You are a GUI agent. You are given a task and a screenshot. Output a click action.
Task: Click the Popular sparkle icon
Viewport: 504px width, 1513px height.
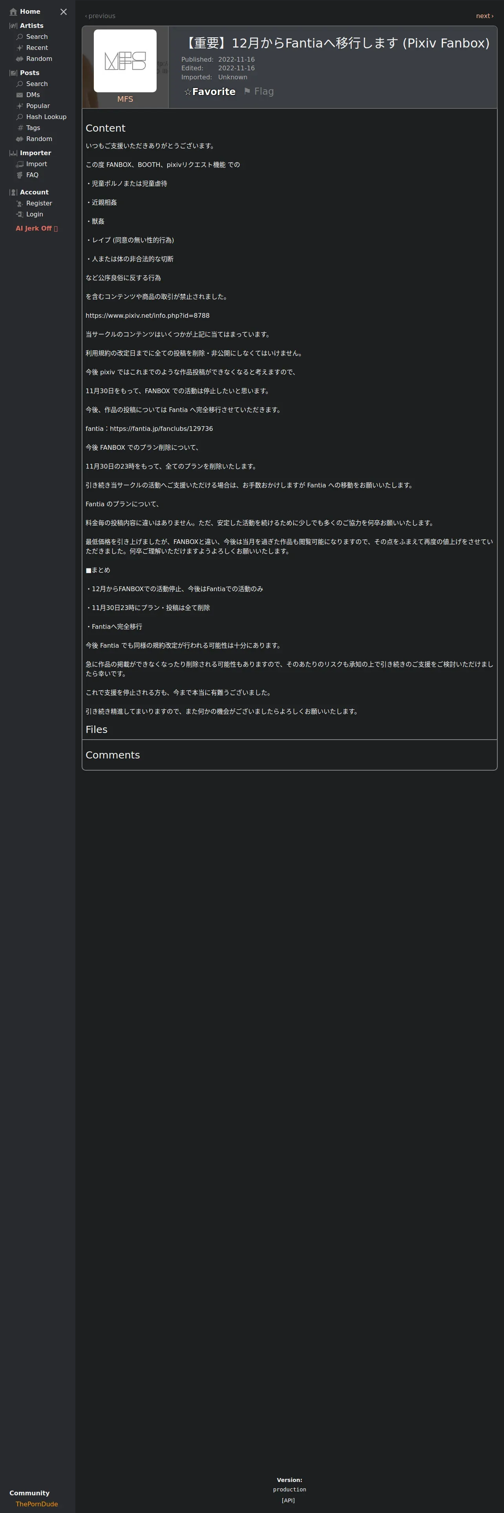coord(19,106)
